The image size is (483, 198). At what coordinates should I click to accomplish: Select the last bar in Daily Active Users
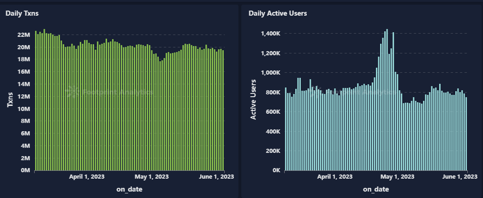pos(466,134)
